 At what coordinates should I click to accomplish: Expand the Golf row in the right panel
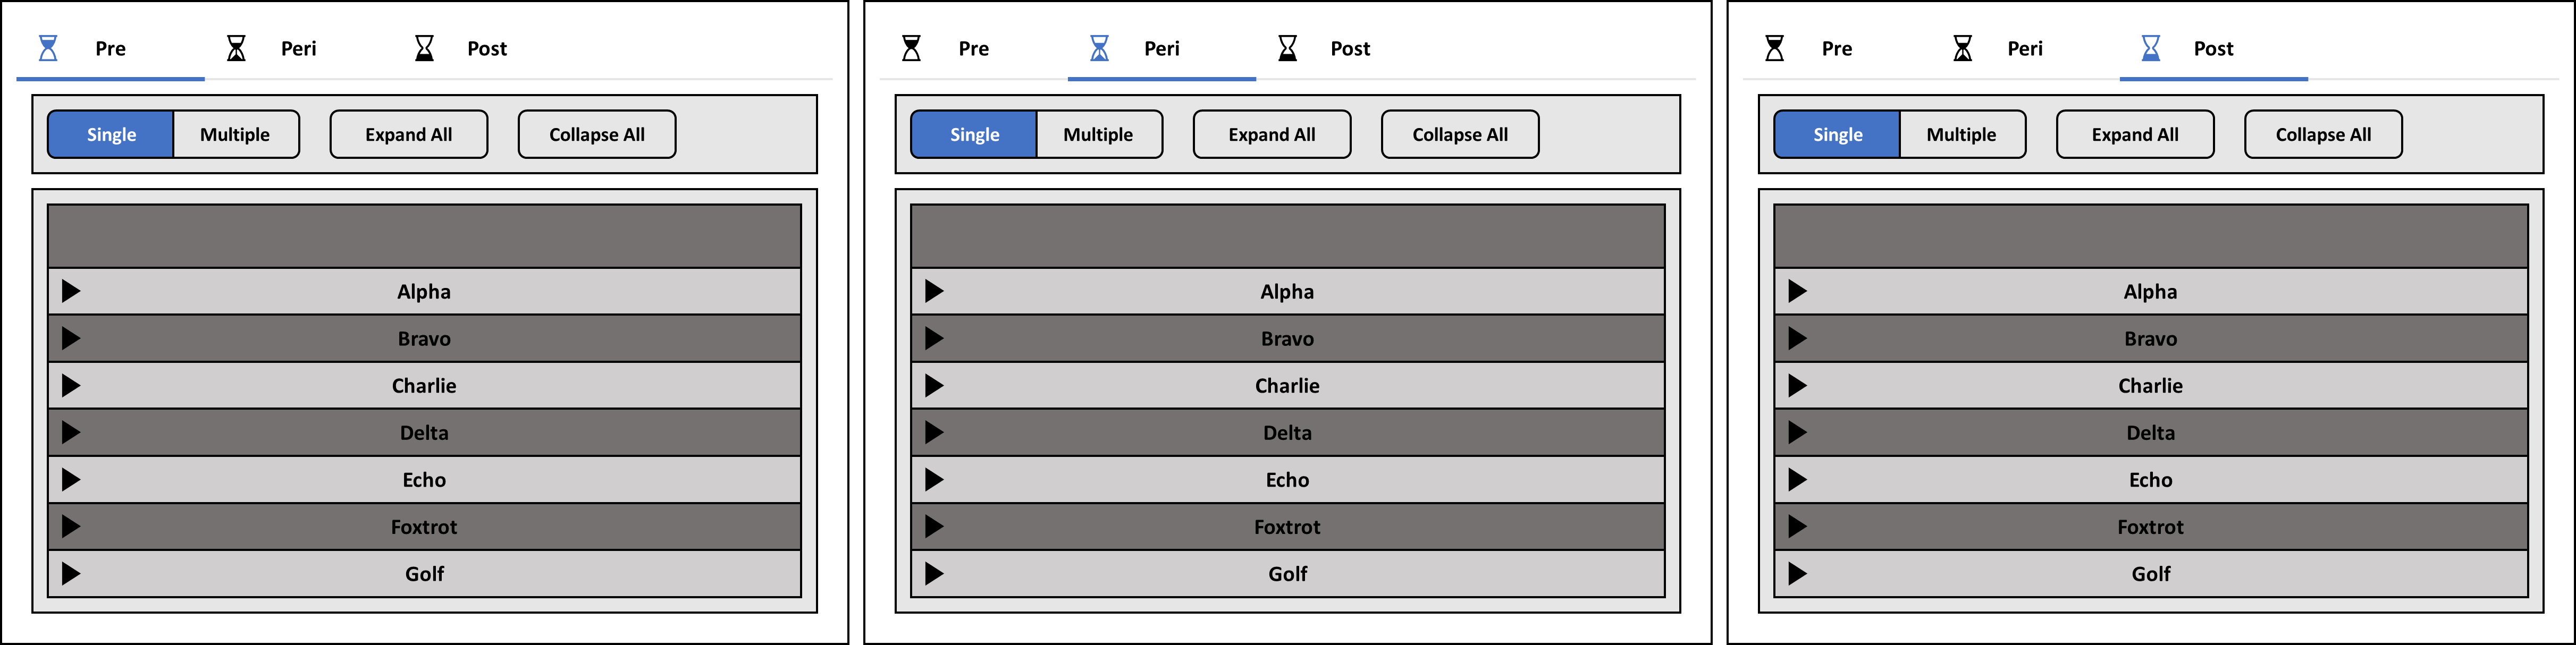tap(1797, 573)
